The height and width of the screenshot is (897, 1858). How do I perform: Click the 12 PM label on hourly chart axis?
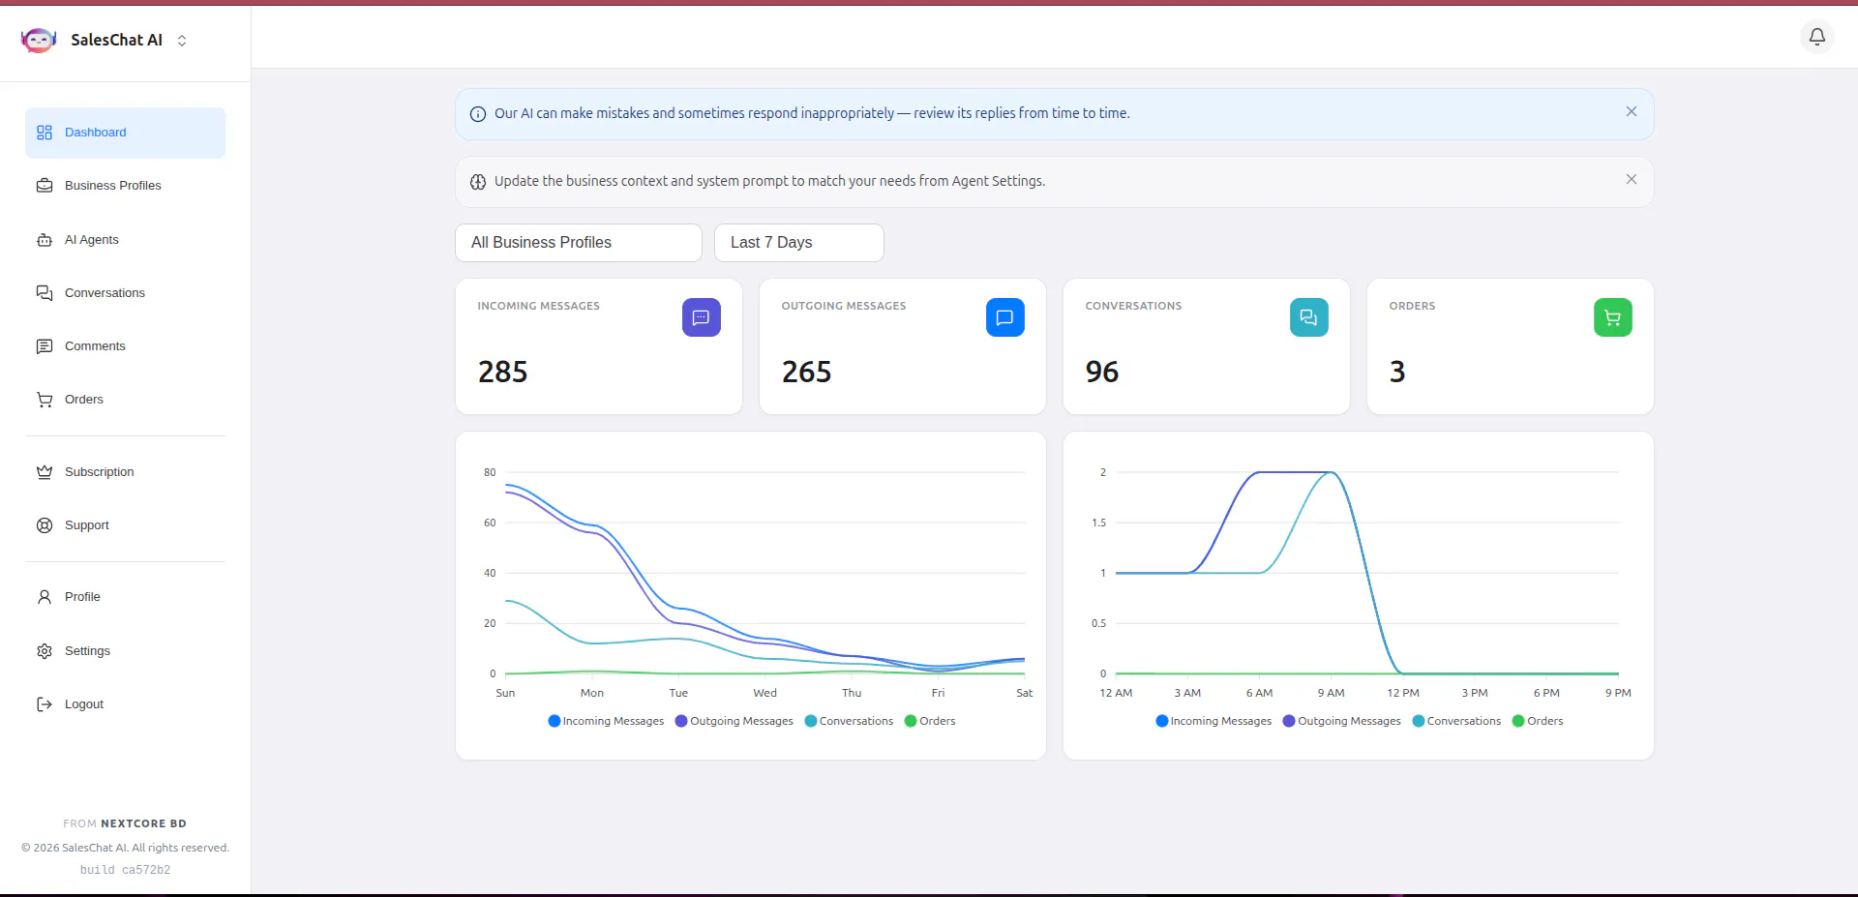1403,693
